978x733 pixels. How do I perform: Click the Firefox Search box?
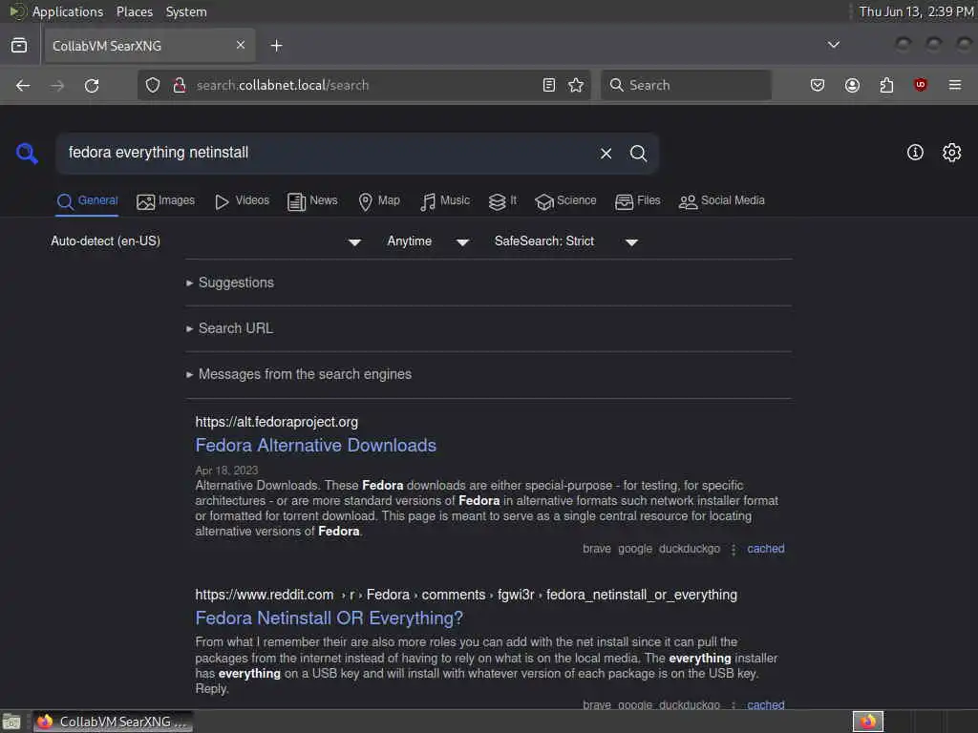pyautogui.click(x=686, y=85)
